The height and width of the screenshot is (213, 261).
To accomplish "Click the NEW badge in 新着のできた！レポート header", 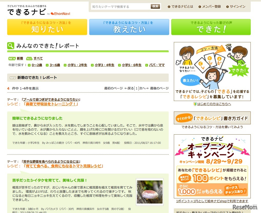I will point(13,78).
